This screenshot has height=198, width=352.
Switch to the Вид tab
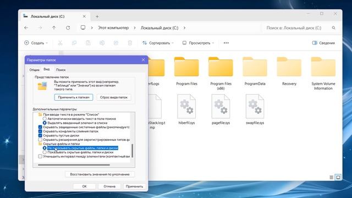tap(46, 69)
